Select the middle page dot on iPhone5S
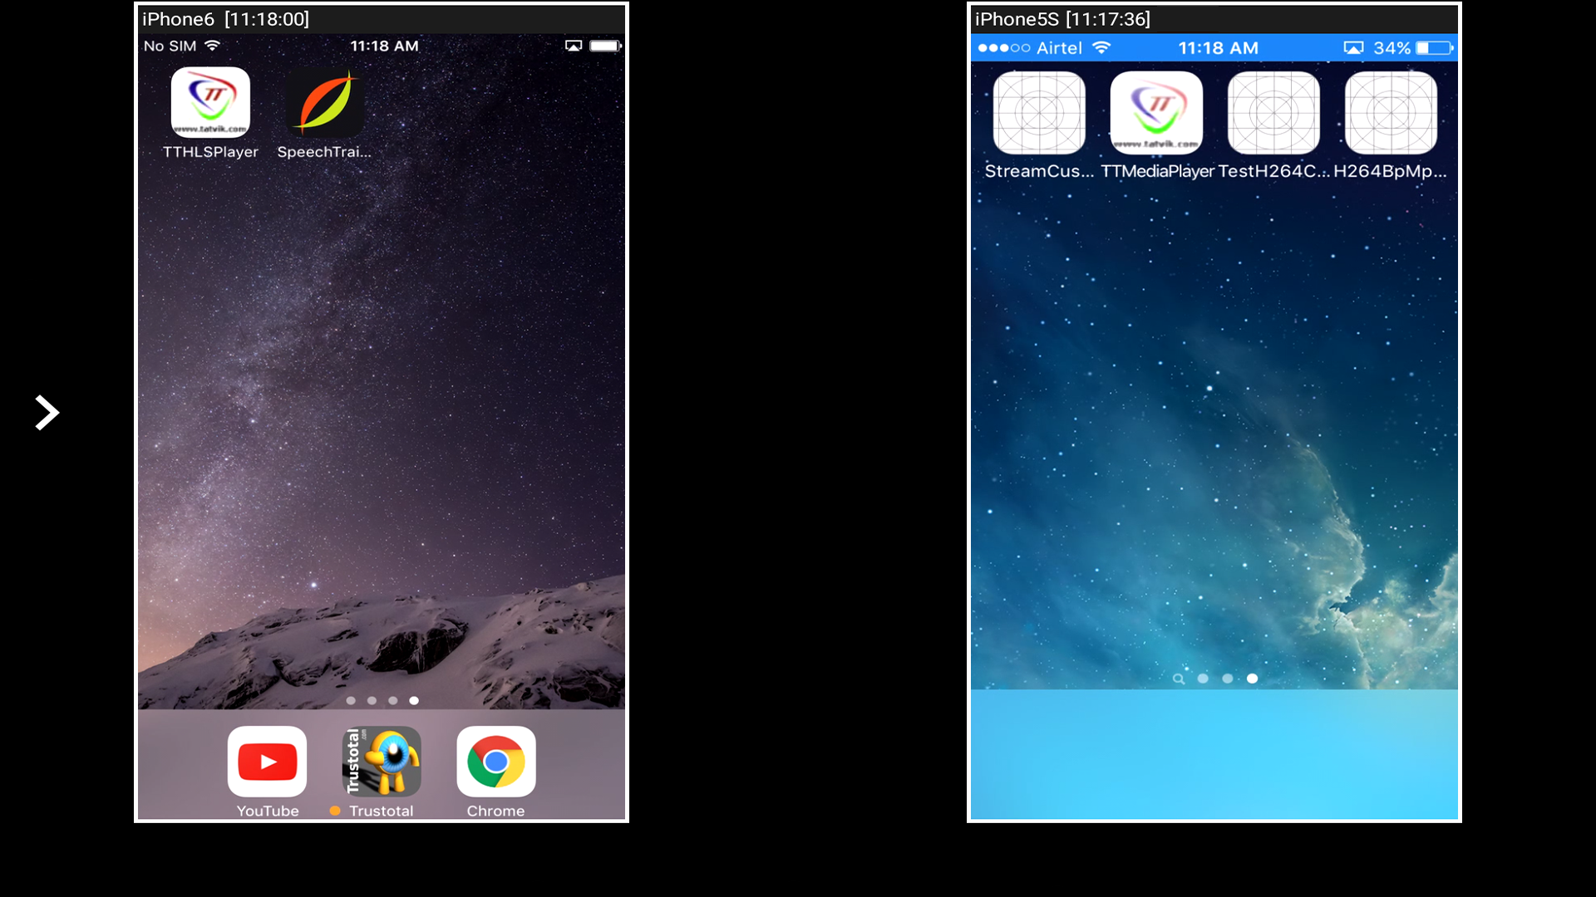The height and width of the screenshot is (897, 1596). coord(1228,679)
